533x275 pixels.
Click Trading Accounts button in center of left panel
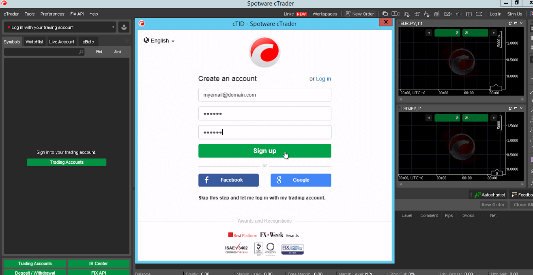67,162
